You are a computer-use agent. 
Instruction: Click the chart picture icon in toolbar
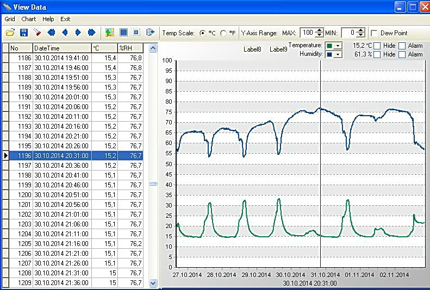(110, 33)
